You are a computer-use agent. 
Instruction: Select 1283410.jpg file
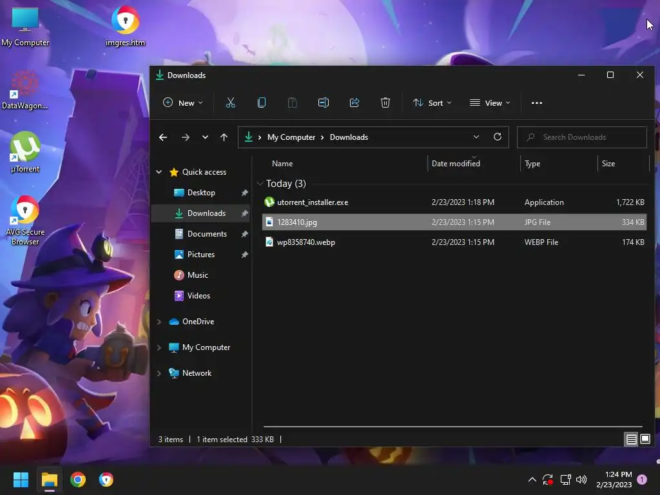click(454, 222)
